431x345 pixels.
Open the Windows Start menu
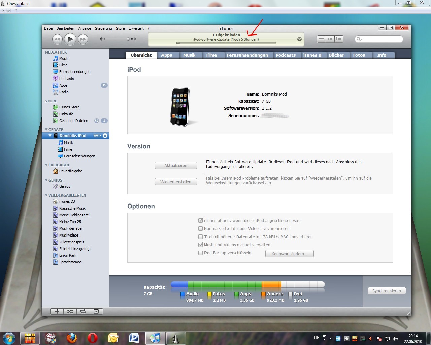9,338
